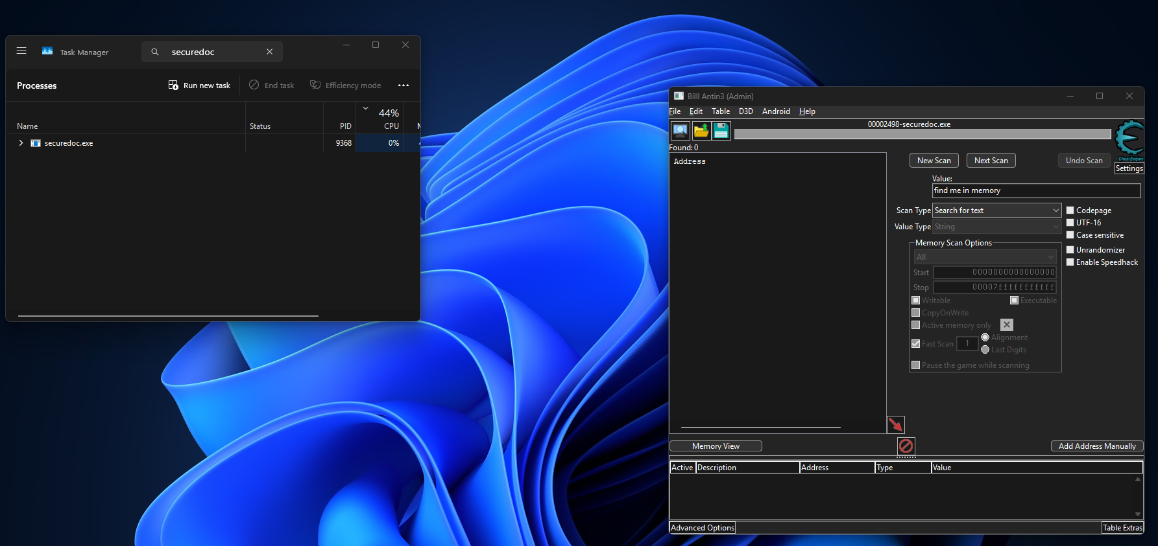1158x546 pixels.
Task: Open the process list (computer icon) in Cheat Engine
Action: coord(680,131)
